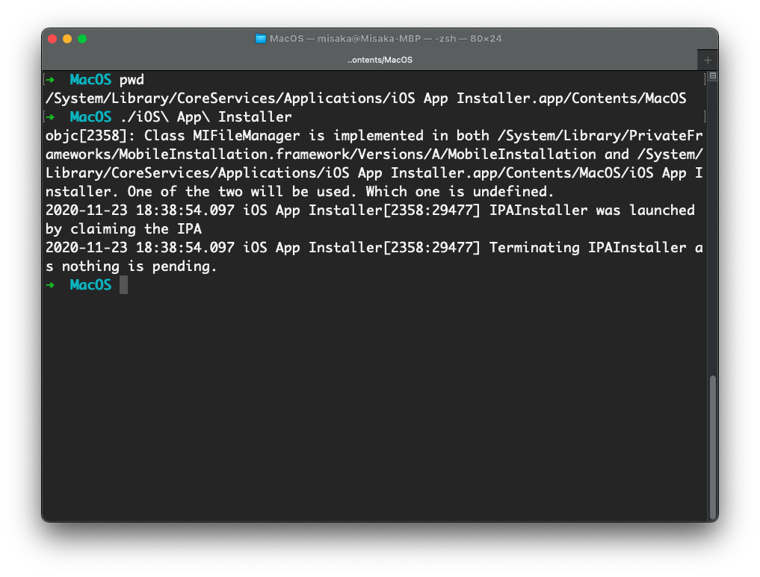
Task: Click the 'pwd' command text
Action: tap(132, 80)
